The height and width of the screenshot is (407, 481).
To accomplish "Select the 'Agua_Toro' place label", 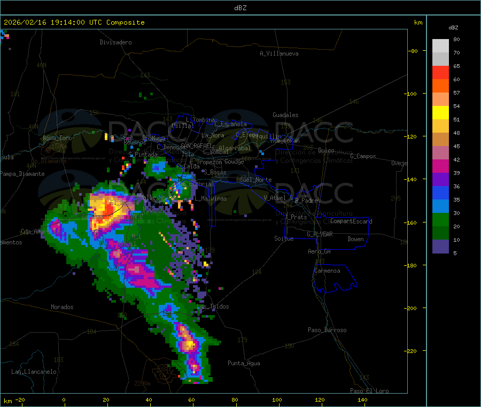I will pos(57,138).
